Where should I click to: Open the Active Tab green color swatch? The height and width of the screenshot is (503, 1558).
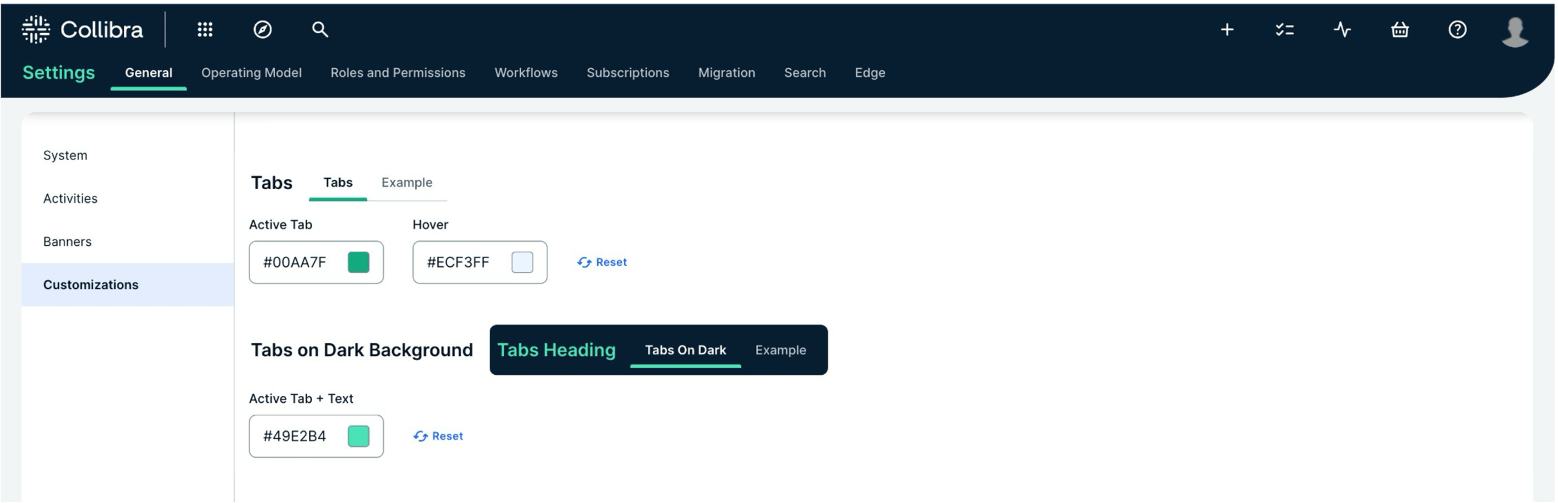359,262
